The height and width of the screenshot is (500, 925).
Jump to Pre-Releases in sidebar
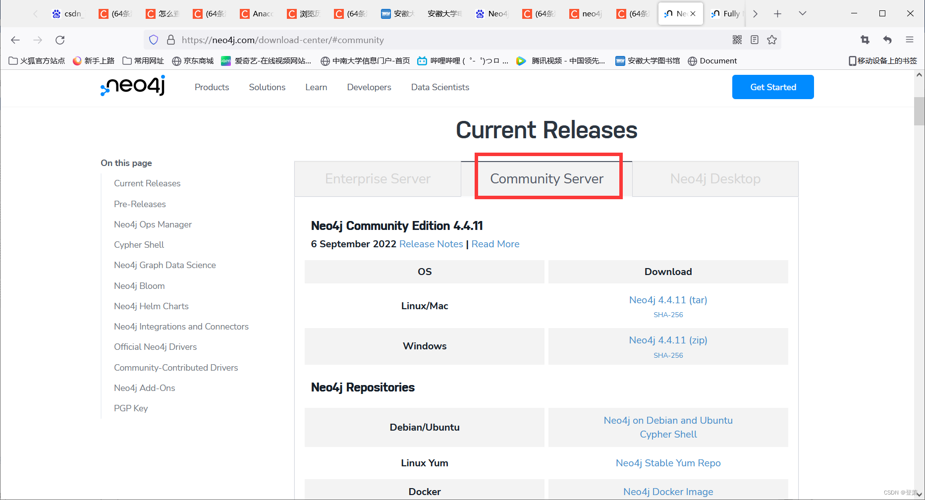(x=140, y=204)
